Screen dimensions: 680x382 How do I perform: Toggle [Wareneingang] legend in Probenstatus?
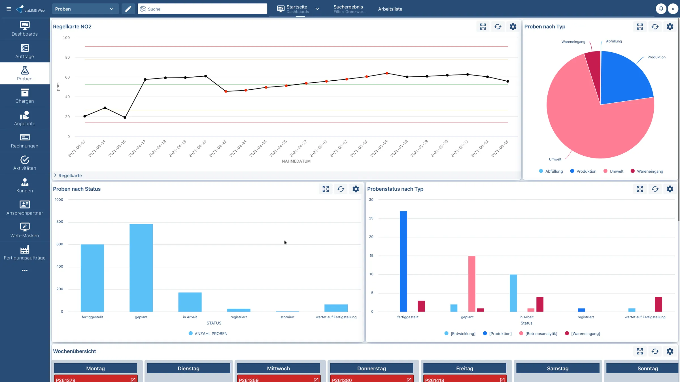583,334
